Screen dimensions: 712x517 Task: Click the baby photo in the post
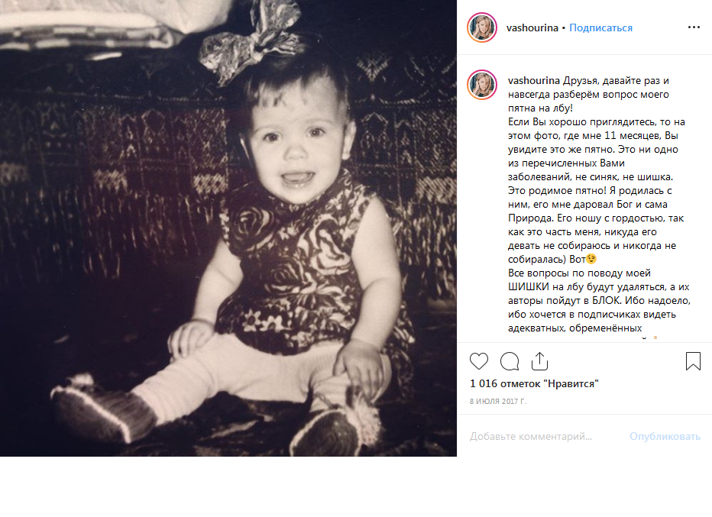tap(228, 228)
